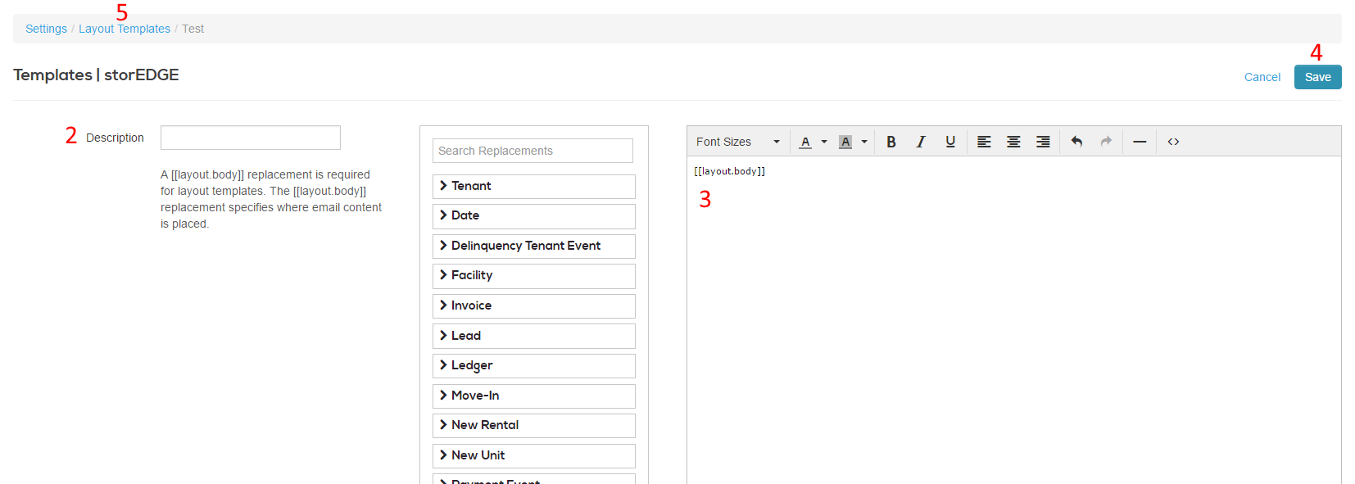This screenshot has width=1355, height=484.
Task: Expand the Invoice replacements group
Action: (533, 305)
